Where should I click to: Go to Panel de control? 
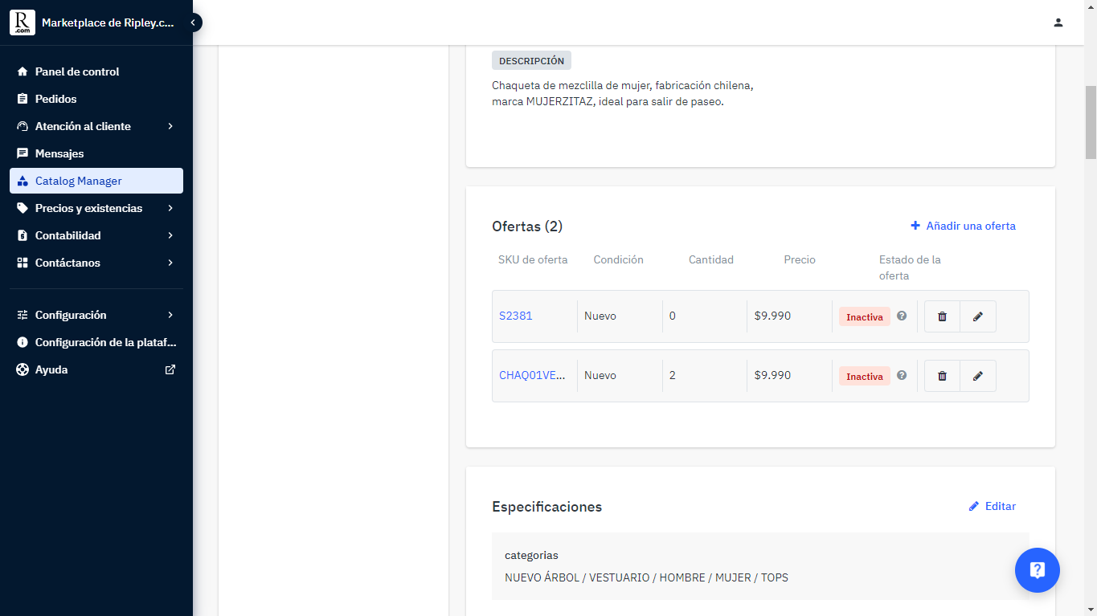click(77, 71)
